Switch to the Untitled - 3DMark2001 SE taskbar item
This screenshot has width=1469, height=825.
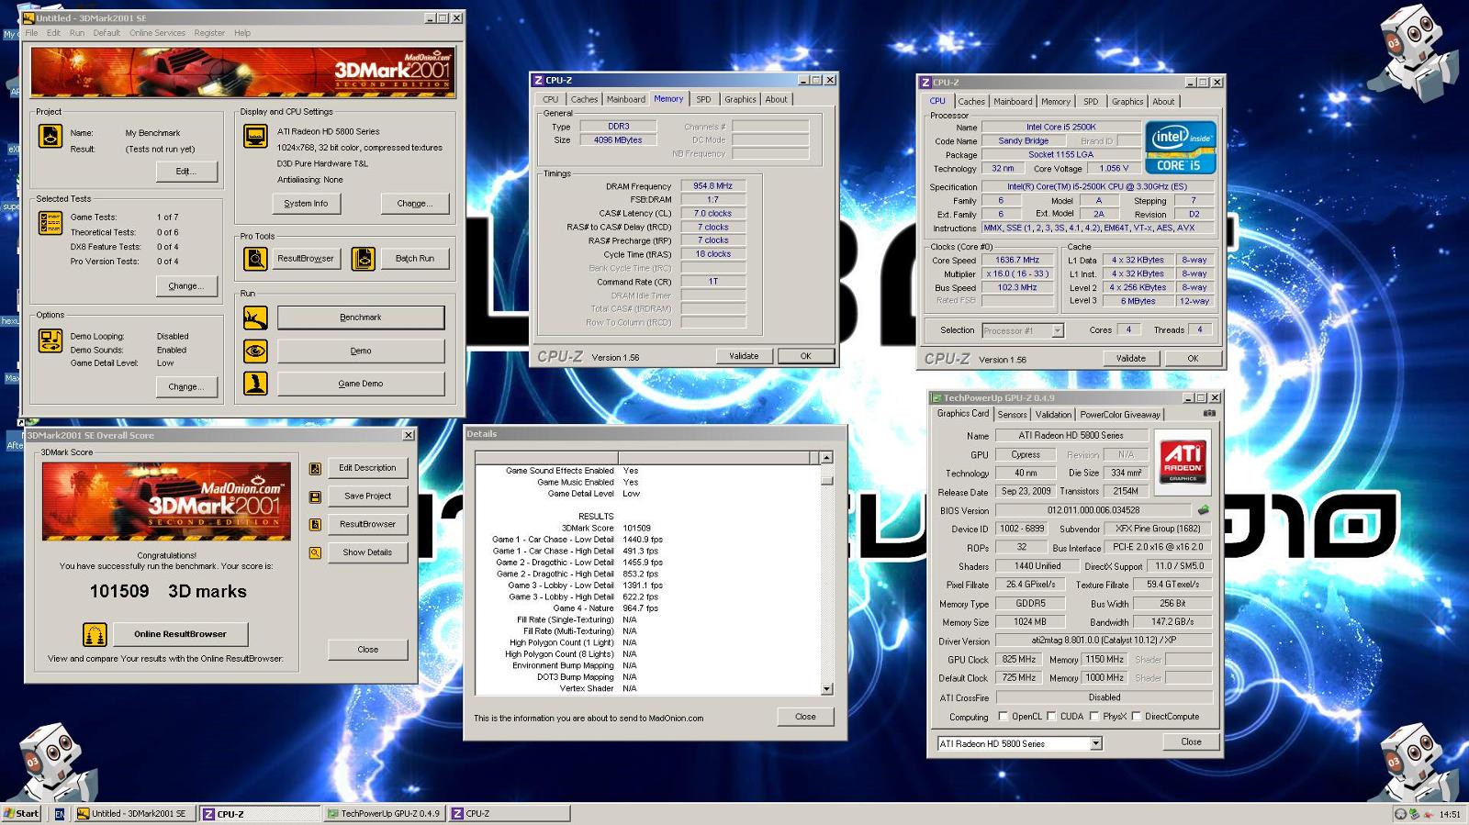click(x=135, y=813)
